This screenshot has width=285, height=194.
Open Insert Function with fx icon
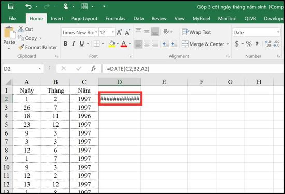point(93,69)
